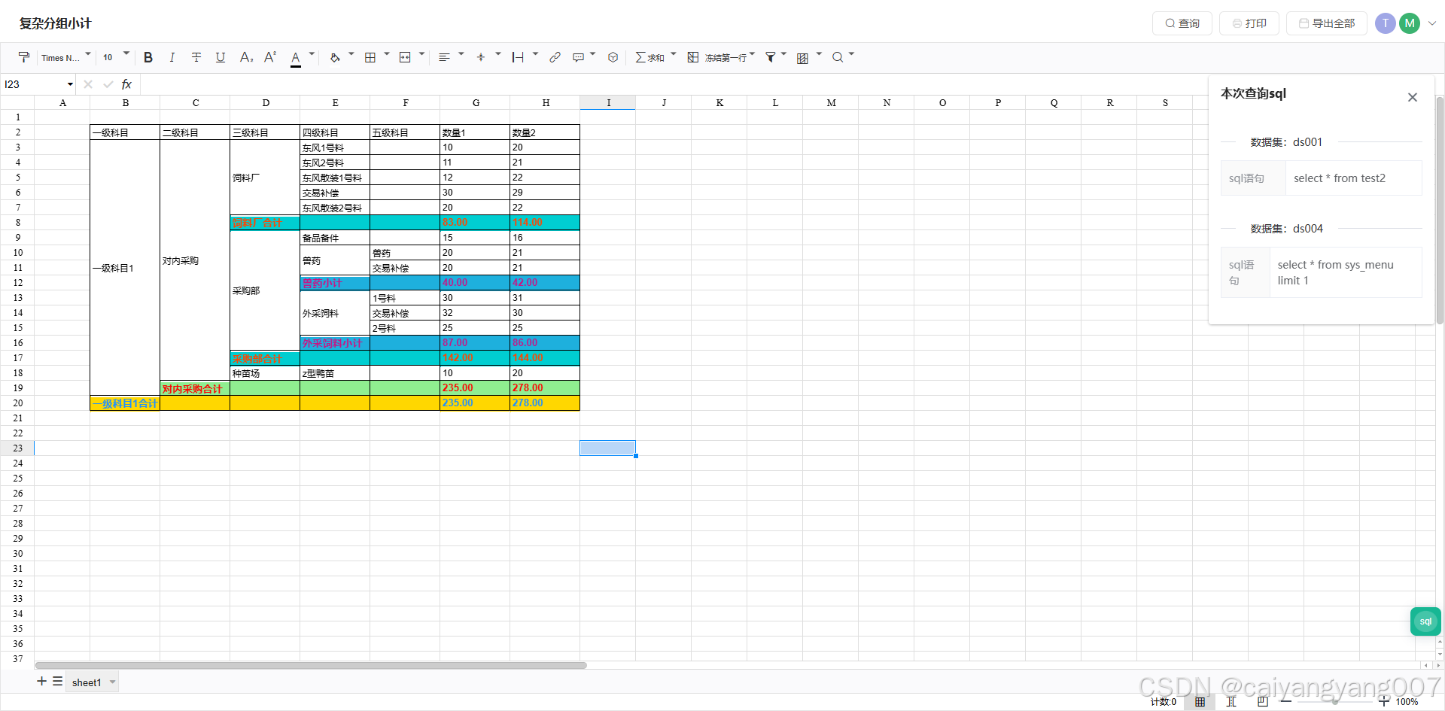Apply superscript formatting
The height and width of the screenshot is (711, 1445).
click(270, 57)
